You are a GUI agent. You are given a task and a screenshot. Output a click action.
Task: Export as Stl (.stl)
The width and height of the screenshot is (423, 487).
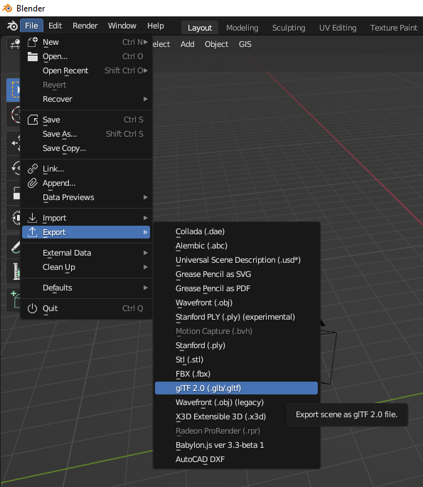236,360
